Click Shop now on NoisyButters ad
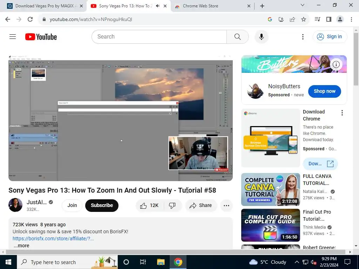 pos(324,91)
